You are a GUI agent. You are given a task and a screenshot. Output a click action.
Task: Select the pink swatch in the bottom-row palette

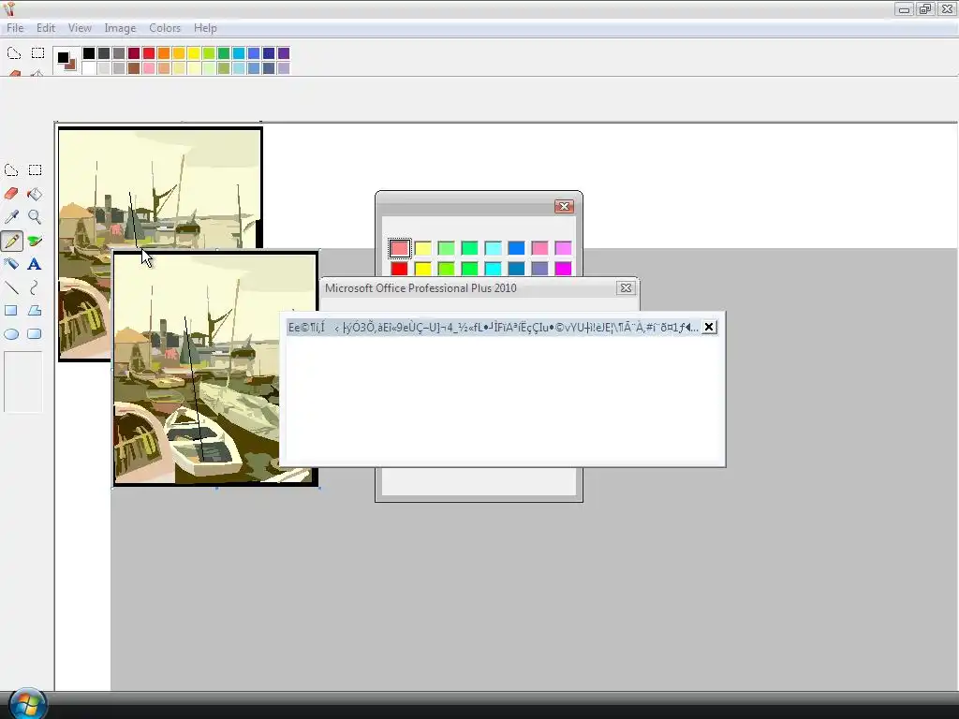pyautogui.click(x=149, y=67)
